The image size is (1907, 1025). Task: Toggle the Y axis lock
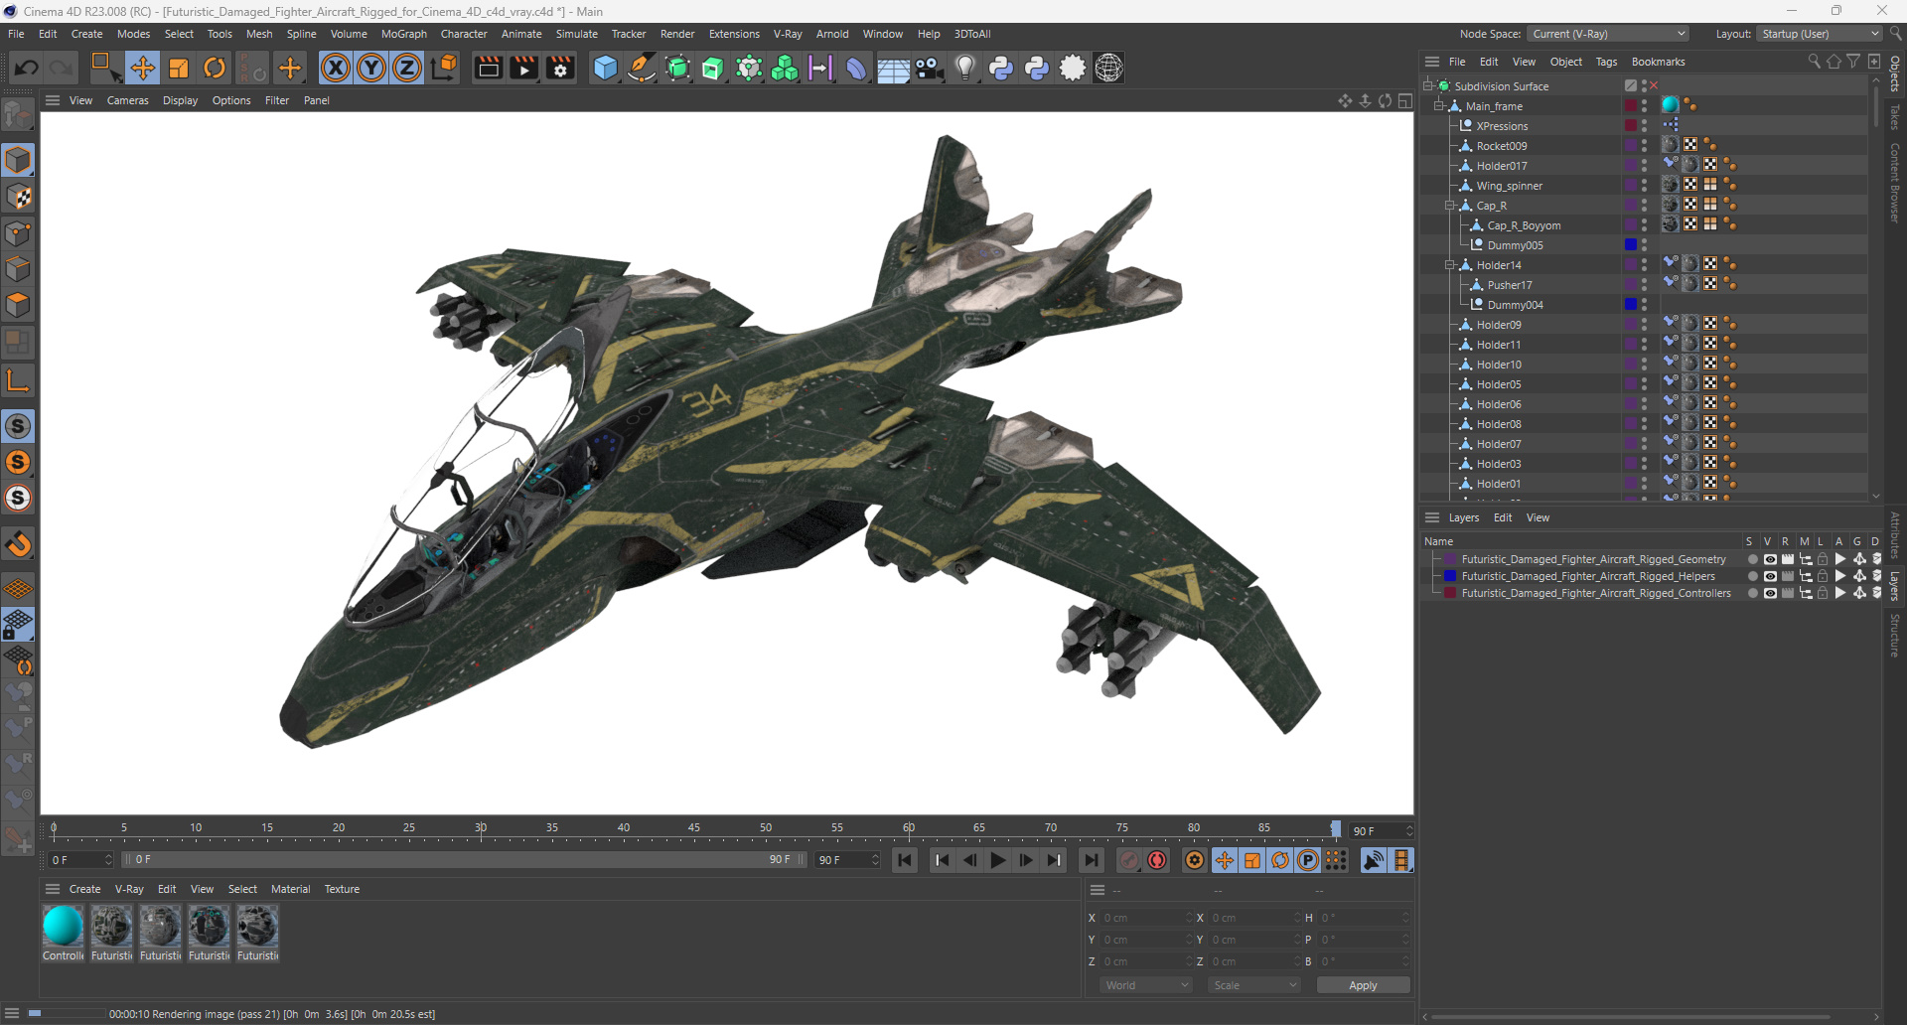coord(371,68)
